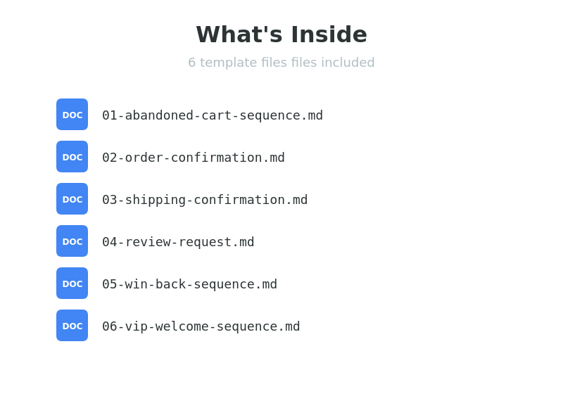The image size is (563, 401).
Task: Open the 05-win-back-sequence.md entry text
Action: click(189, 284)
